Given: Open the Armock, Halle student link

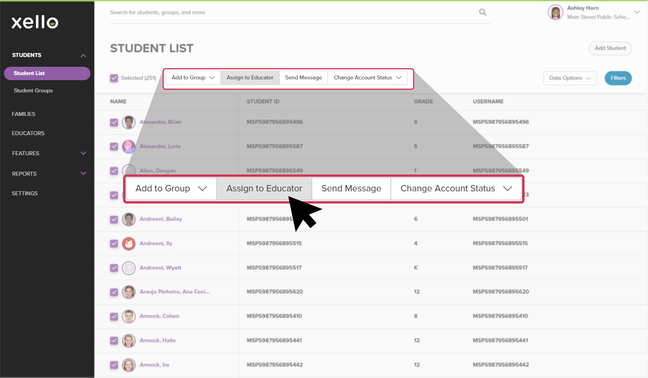Looking at the screenshot, I should 158,341.
